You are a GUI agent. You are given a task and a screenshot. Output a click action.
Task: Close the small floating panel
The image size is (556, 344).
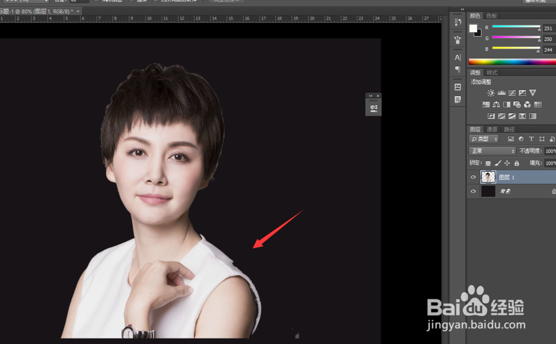coord(378,96)
